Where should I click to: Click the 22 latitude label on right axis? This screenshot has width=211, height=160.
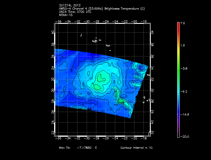tap(153, 133)
